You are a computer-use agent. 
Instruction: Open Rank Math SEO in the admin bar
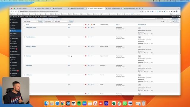[x=42, y=17]
